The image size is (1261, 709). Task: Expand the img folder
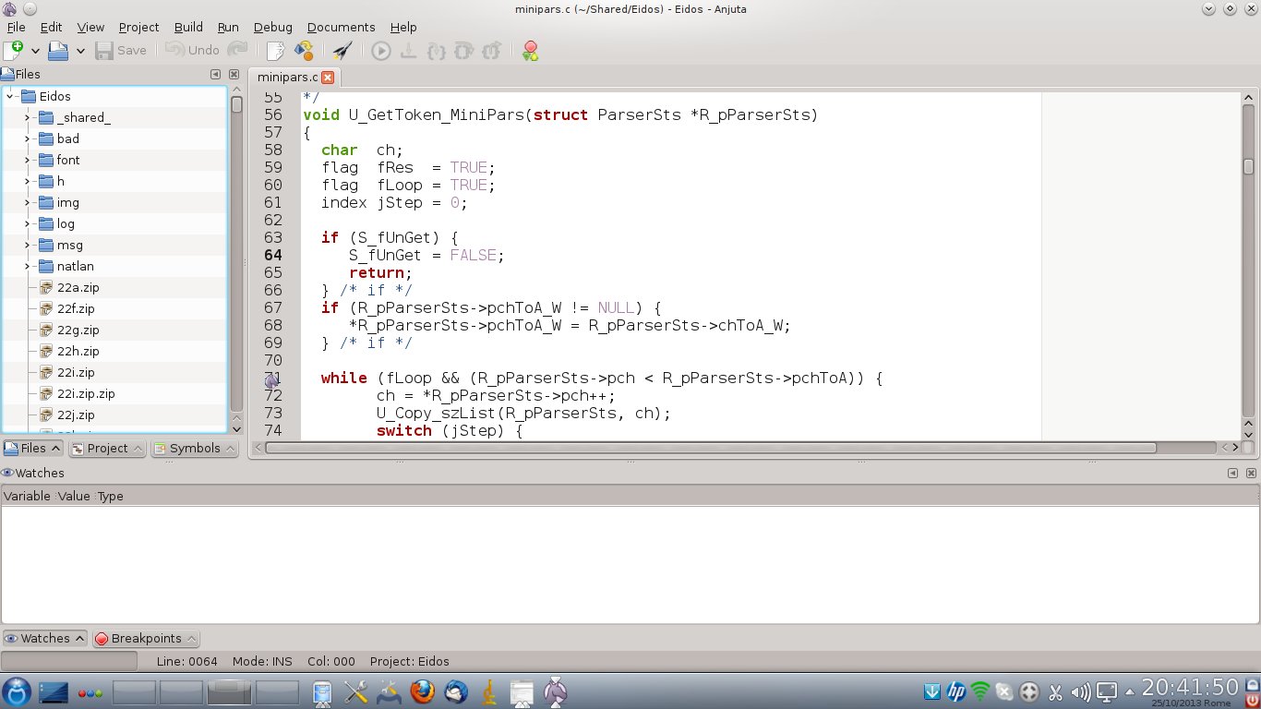click(28, 202)
